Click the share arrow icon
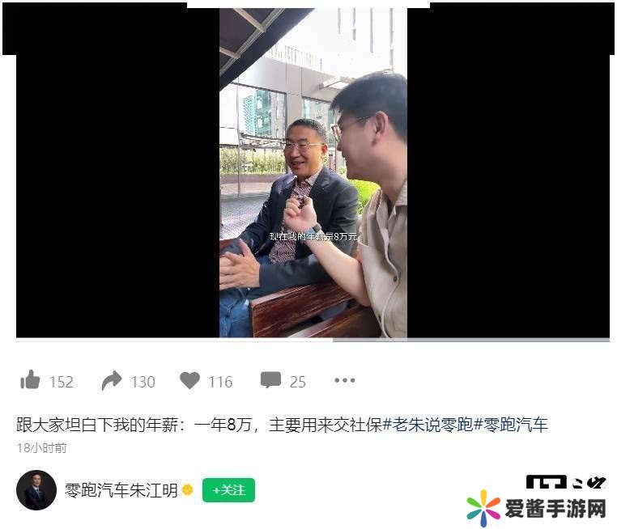 click(x=112, y=380)
